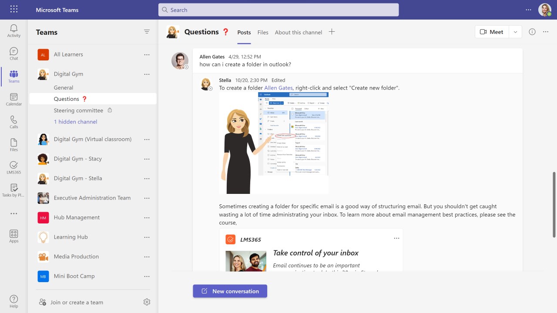Select the Questions channel

coord(92,99)
